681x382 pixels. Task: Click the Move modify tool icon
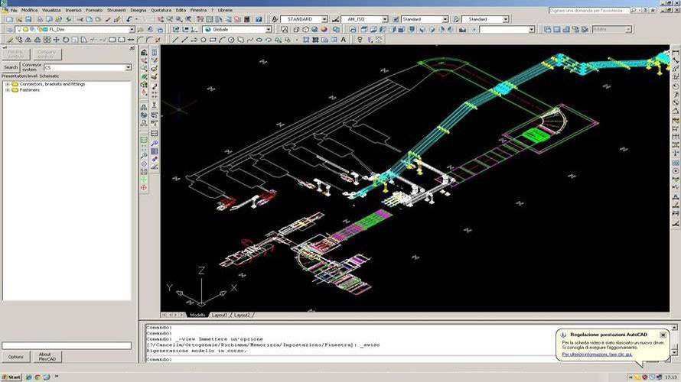(56, 40)
